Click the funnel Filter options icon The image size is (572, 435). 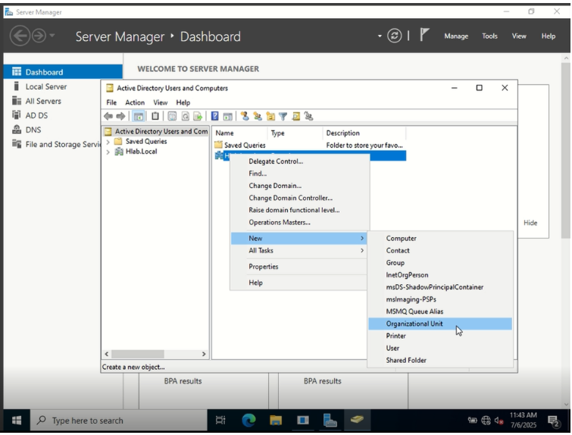(x=283, y=117)
